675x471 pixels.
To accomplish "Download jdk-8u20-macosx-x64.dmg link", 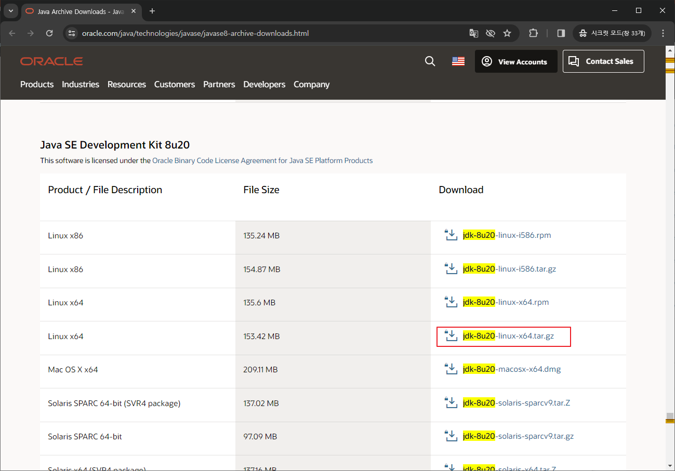I will tap(512, 369).
